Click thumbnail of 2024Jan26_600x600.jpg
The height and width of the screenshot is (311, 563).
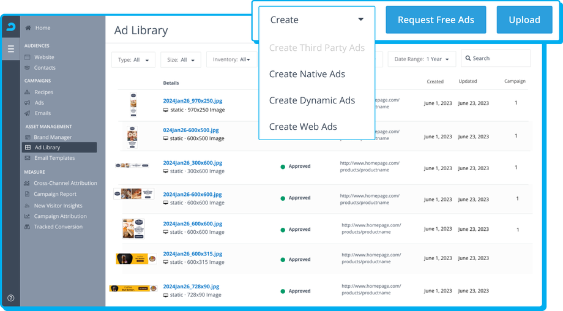[x=133, y=228]
